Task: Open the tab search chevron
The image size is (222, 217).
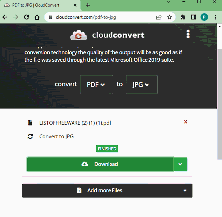Action: click(169, 2)
